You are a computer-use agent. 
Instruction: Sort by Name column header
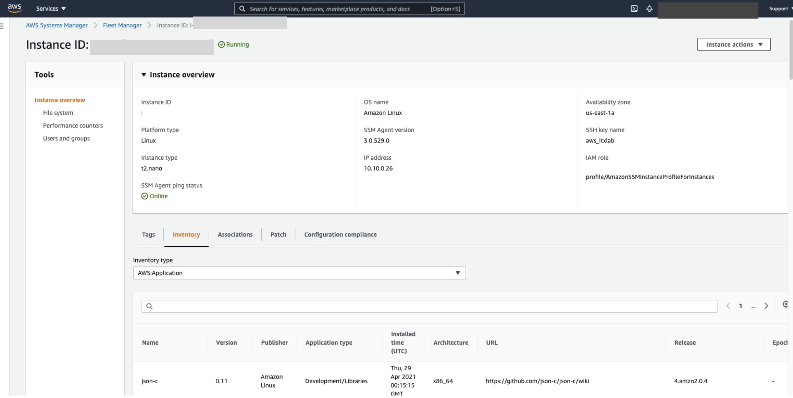click(150, 343)
